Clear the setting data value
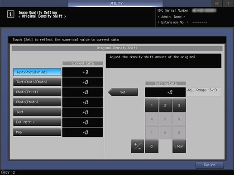234x175 pixels. click(179, 146)
